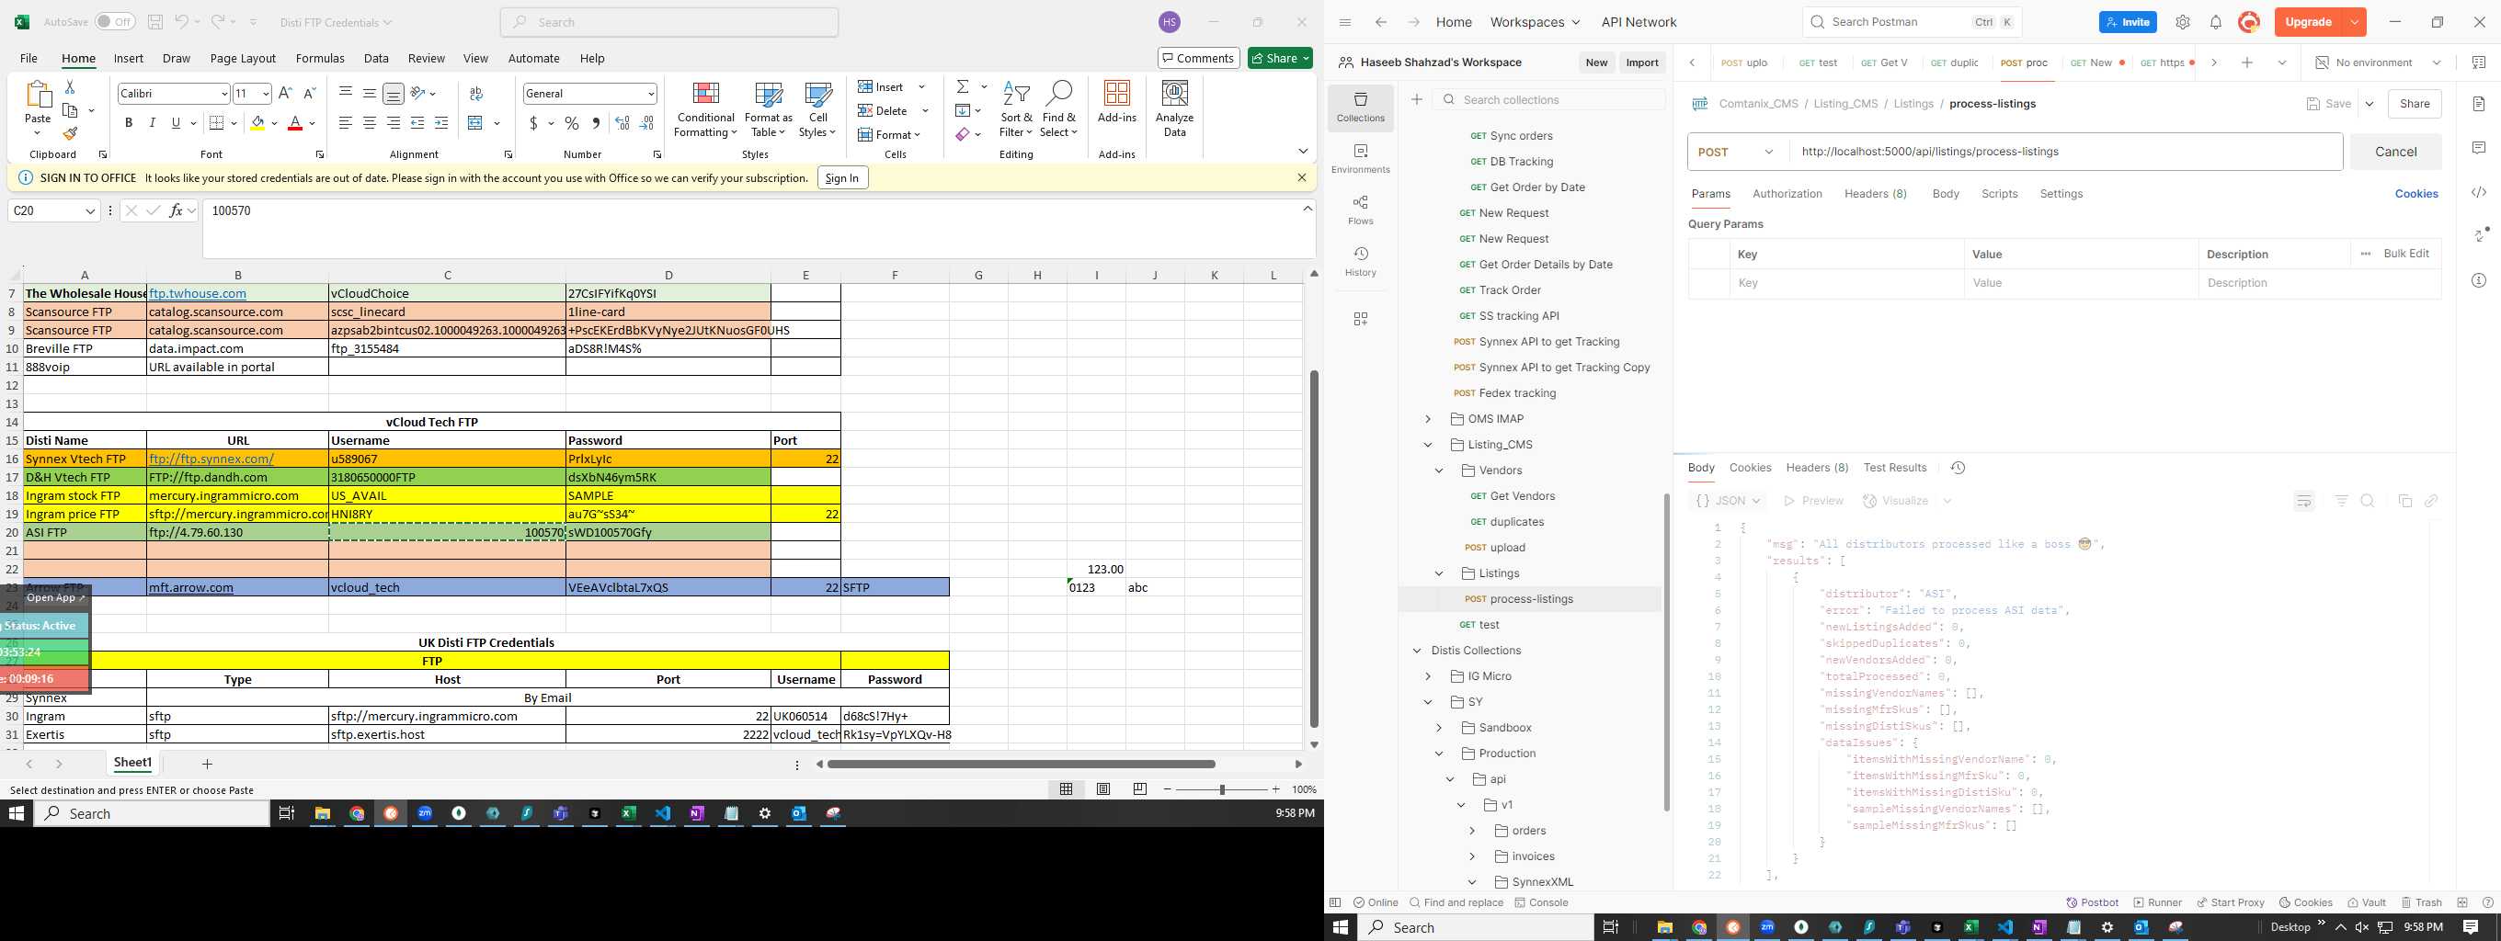This screenshot has width=2501, height=941.
Task: Open the Test Results response tab
Action: (x=1894, y=468)
